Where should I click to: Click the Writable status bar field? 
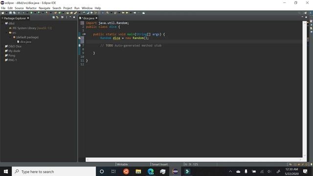(x=122, y=164)
